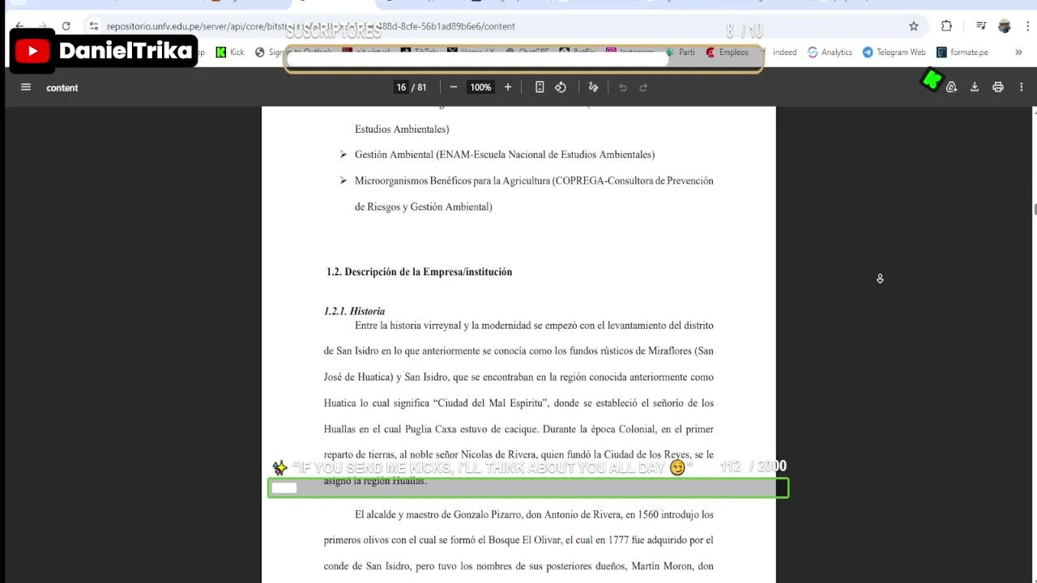Click the 'Gestión Ambiental (ENAM' bullet line
Screen dimensions: 1037x583
504,155
